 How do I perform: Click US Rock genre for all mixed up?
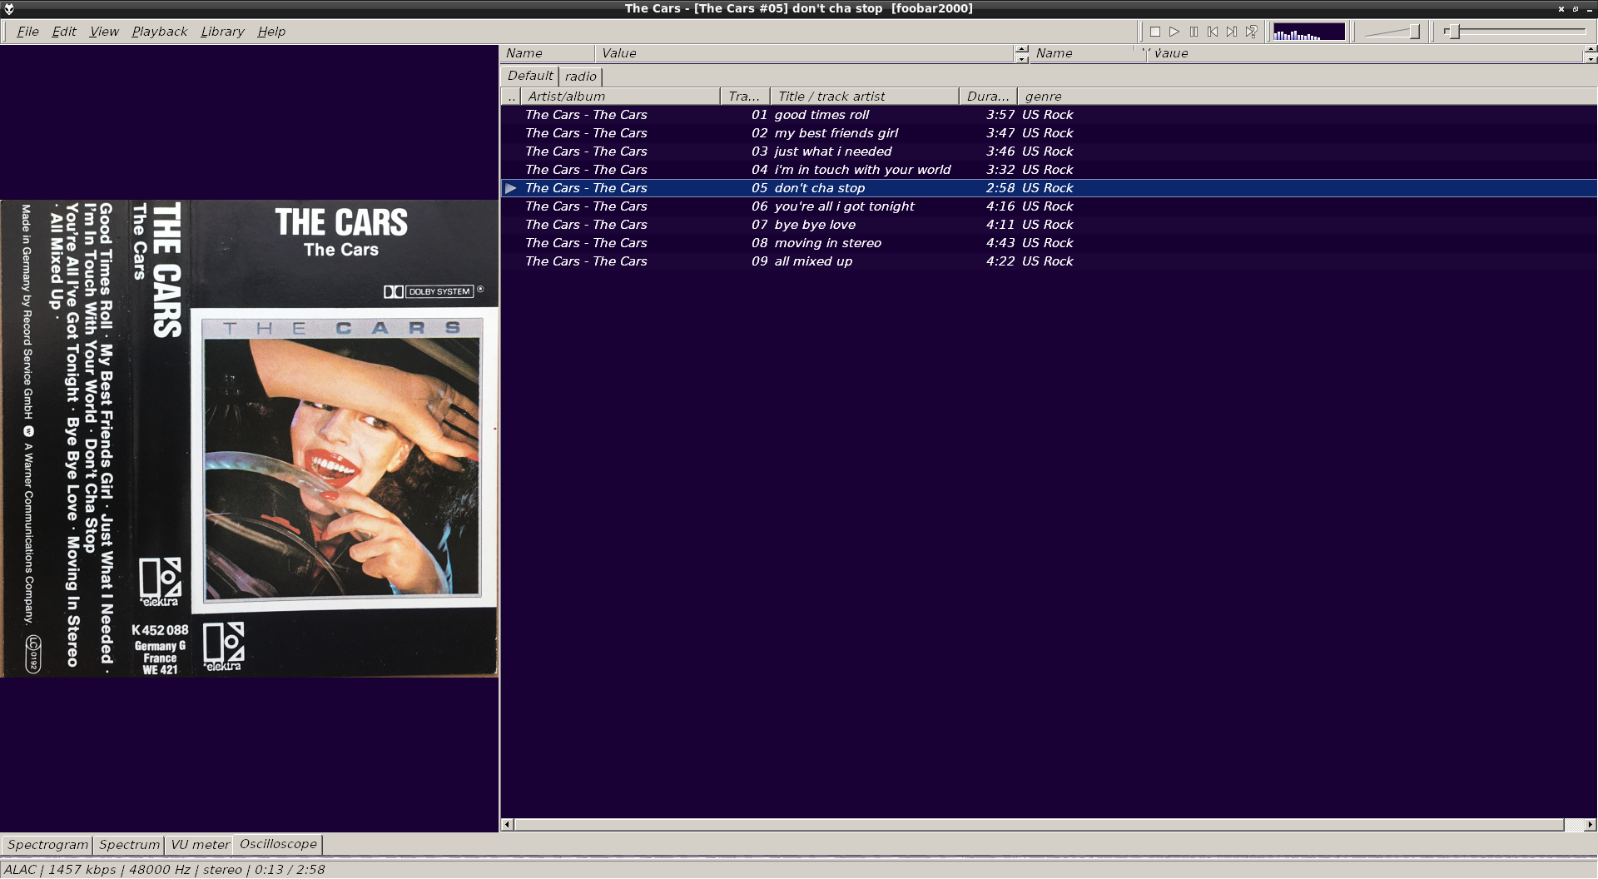pos(1047,261)
